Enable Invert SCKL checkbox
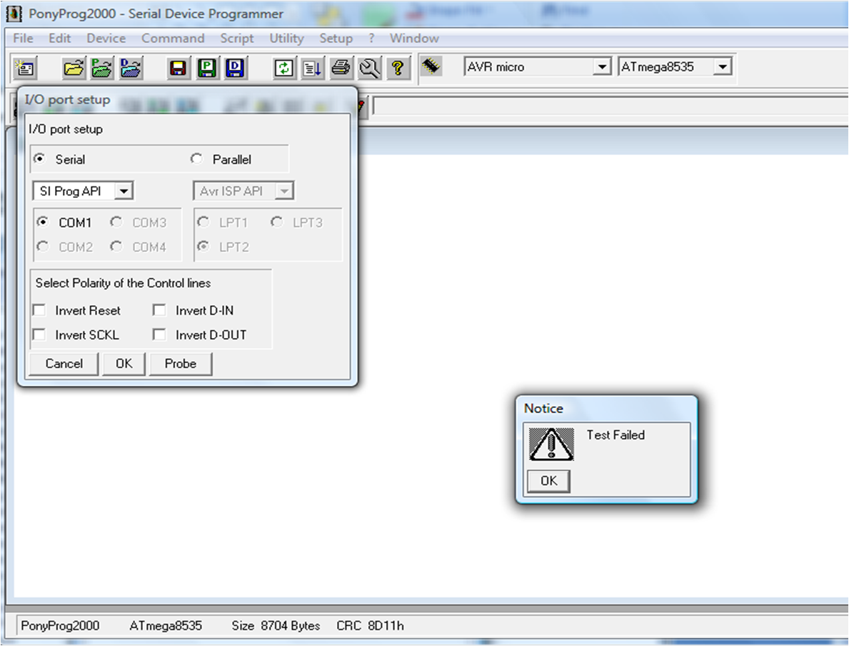The width and height of the screenshot is (849, 646). (39, 334)
